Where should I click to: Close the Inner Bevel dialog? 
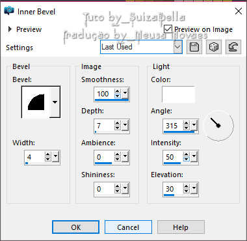(x=239, y=11)
